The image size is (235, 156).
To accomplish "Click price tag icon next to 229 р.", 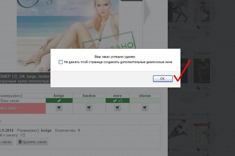I will 198,28.
